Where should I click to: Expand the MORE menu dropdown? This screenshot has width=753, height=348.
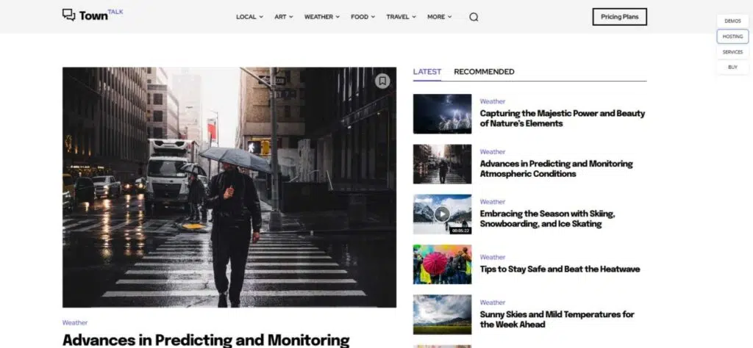coord(440,17)
